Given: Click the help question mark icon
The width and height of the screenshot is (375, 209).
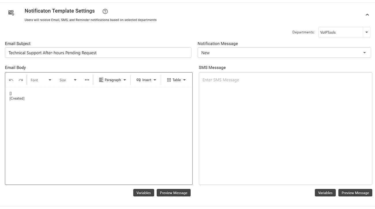Looking at the screenshot, I should click(105, 11).
